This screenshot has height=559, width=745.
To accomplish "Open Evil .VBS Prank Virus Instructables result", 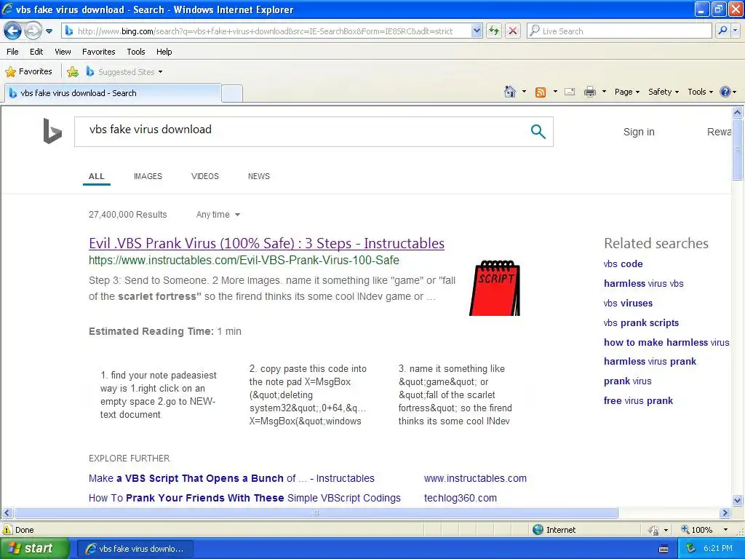I will pyautogui.click(x=266, y=243).
